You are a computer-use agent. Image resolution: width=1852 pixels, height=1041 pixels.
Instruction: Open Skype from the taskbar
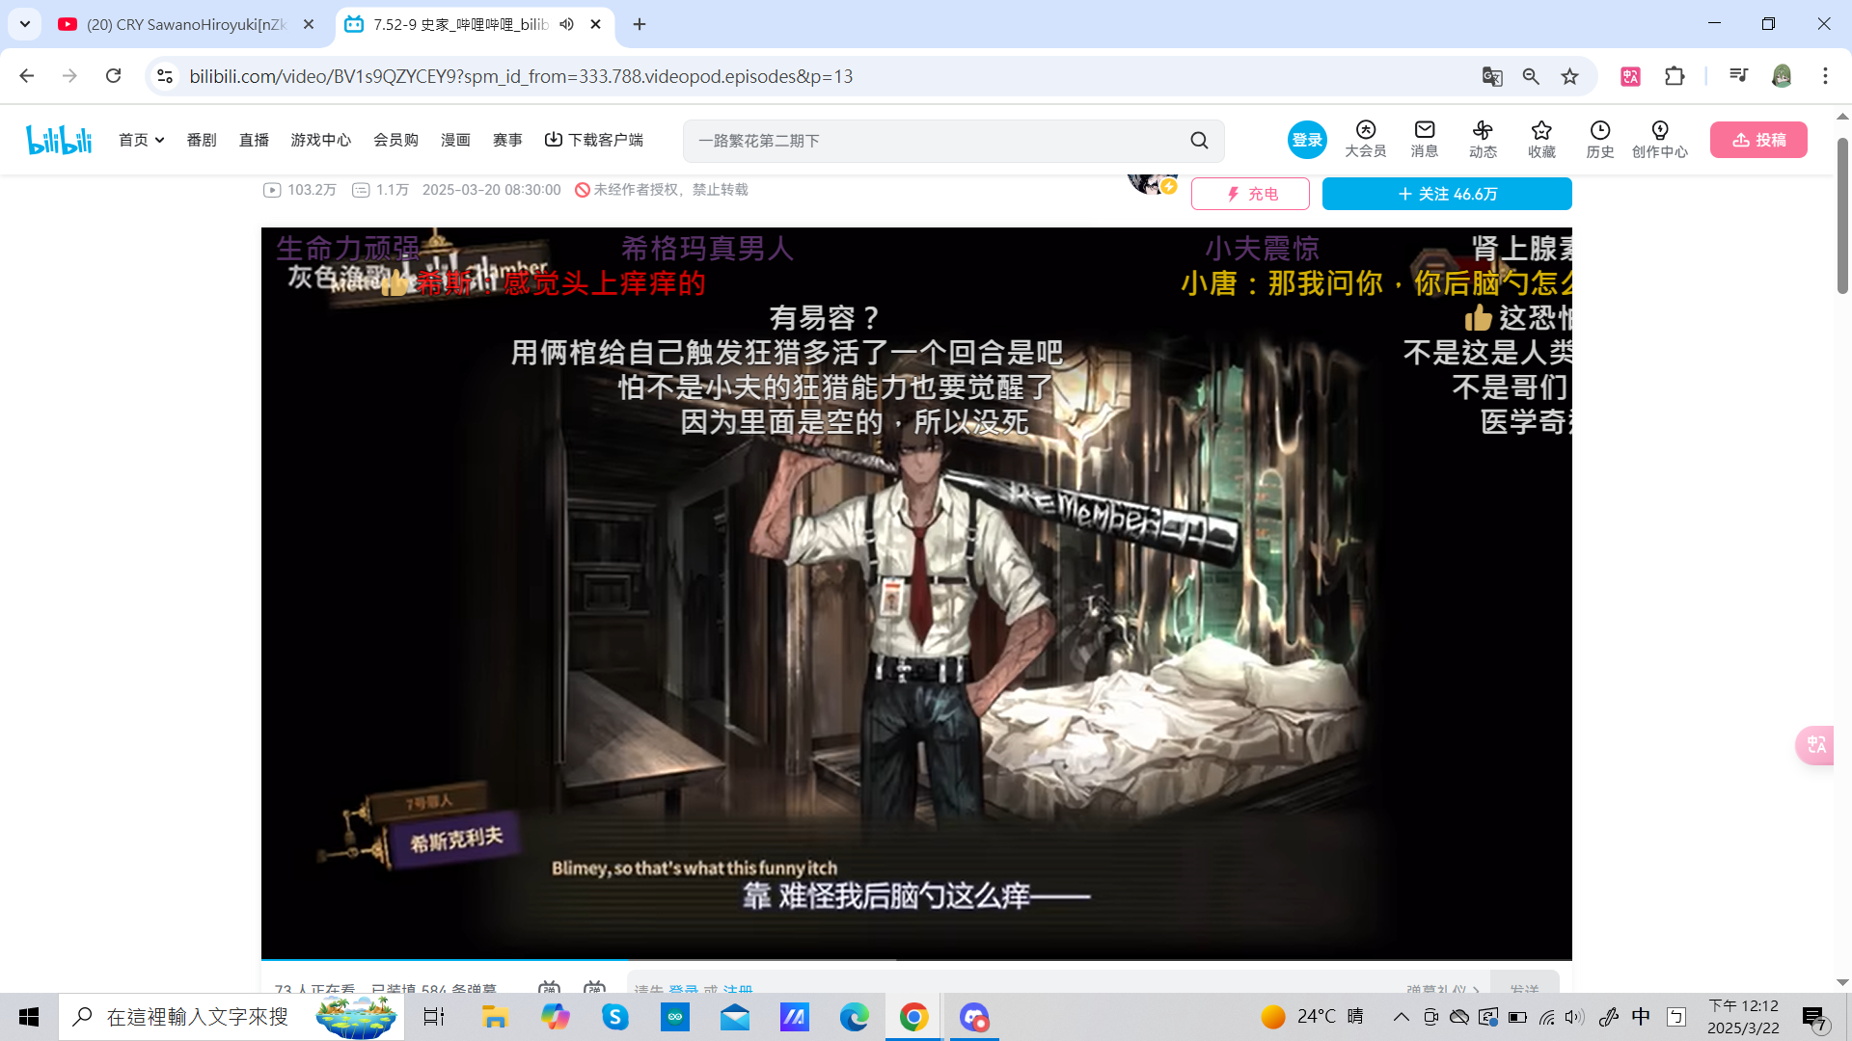614,1017
